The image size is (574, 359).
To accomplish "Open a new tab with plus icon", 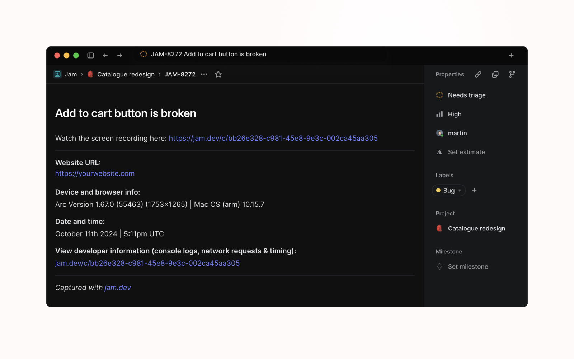I will tap(511, 55).
